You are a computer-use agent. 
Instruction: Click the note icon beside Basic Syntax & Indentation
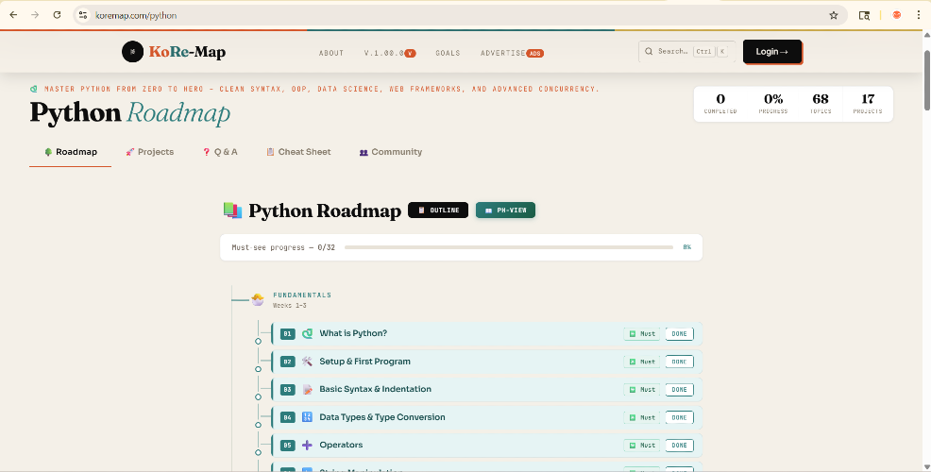pyautogui.click(x=307, y=390)
